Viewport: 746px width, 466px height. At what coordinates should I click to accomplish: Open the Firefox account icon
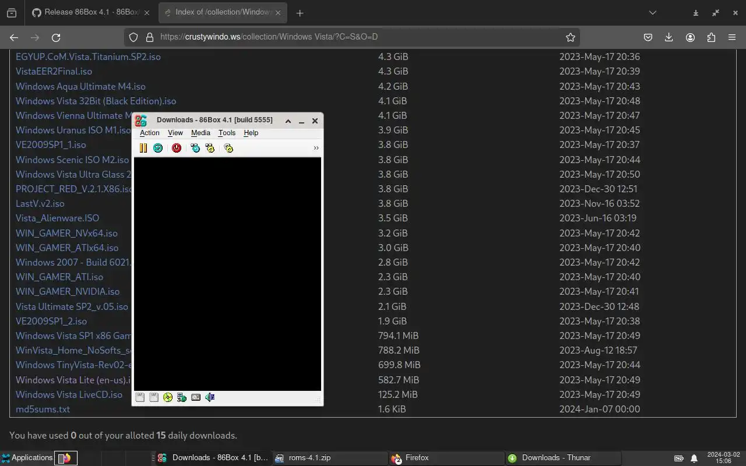690,37
